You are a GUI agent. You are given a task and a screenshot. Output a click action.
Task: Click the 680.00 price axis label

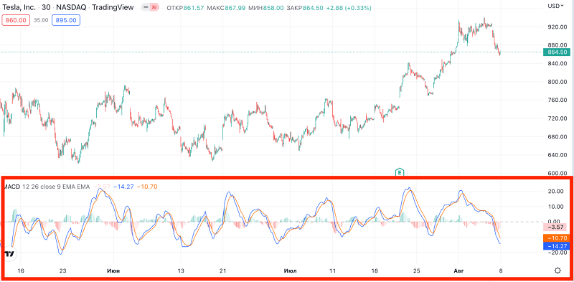coord(557,136)
